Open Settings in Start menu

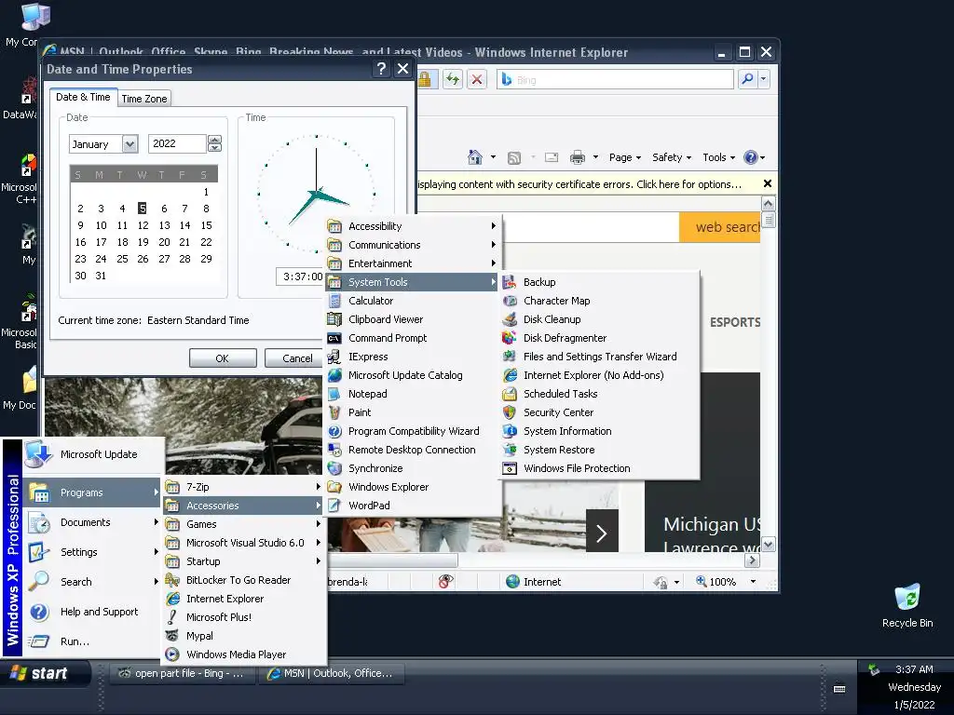pyautogui.click(x=92, y=552)
